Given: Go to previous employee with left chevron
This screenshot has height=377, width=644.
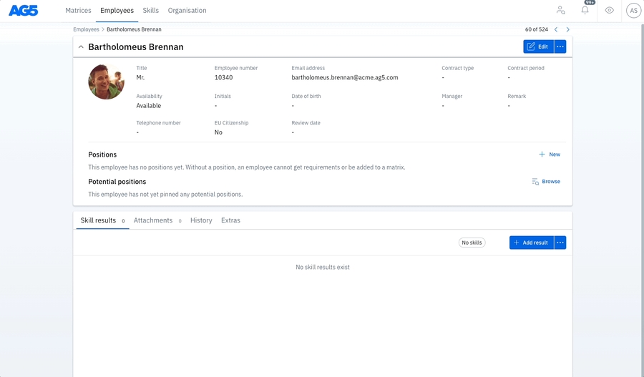Looking at the screenshot, I should [556, 30].
